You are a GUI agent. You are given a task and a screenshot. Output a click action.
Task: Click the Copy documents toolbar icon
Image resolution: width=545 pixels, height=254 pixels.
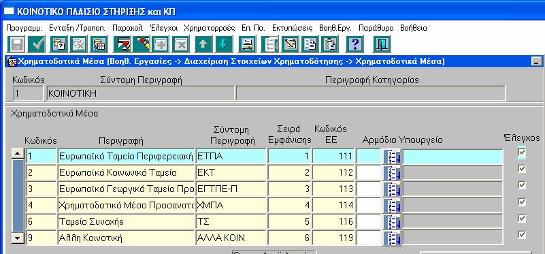(310, 44)
